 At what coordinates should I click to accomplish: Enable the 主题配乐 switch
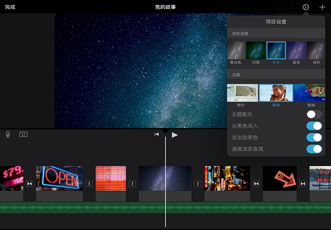pos(314,114)
